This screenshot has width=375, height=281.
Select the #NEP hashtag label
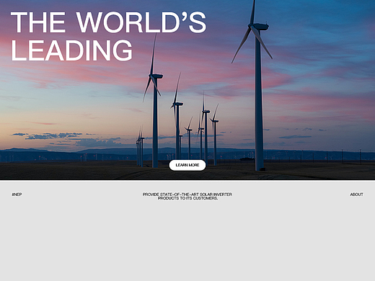17,195
